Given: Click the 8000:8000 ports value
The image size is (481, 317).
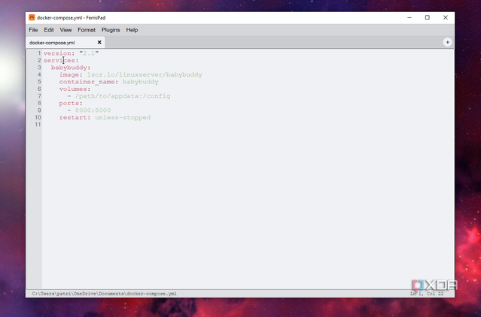Looking at the screenshot, I should coord(93,110).
